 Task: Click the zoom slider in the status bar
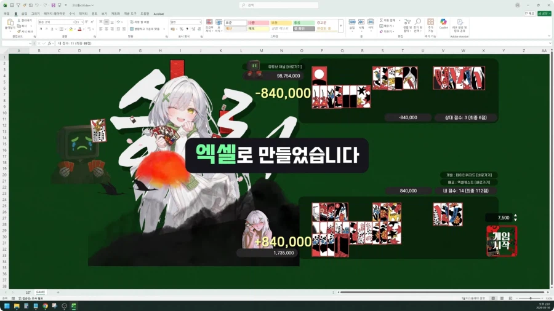coord(531,298)
